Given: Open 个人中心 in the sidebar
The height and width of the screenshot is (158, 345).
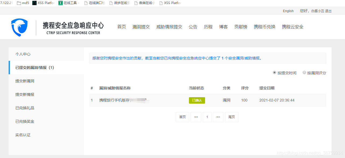Looking at the screenshot, I should [x=46, y=54].
